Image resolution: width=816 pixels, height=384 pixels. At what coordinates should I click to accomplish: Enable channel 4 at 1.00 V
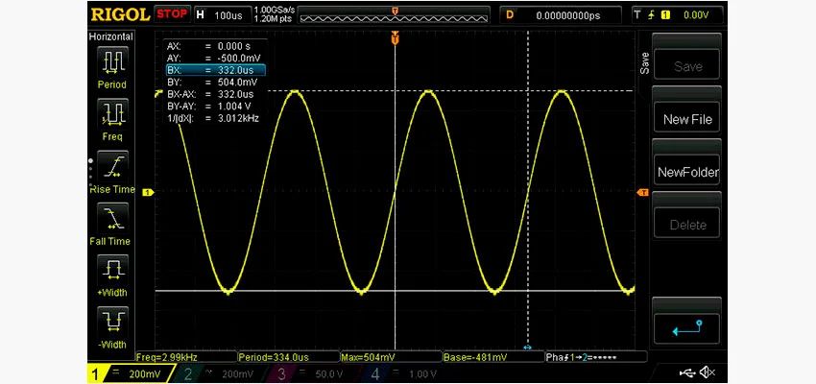400,373
